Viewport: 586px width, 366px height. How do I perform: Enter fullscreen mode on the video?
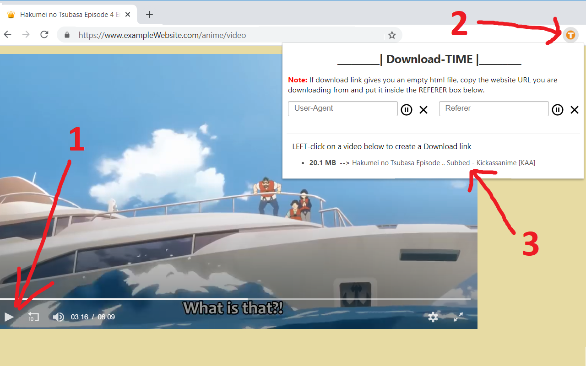(458, 317)
